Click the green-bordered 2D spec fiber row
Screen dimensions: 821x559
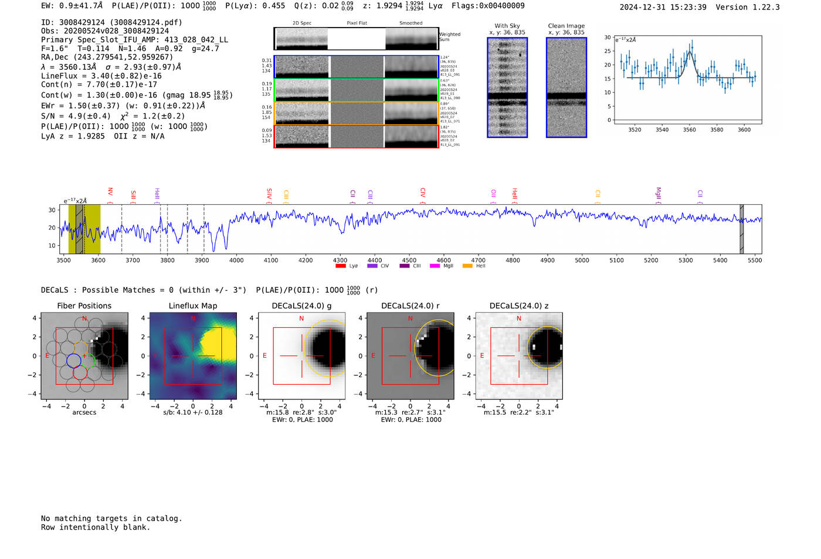[357, 90]
